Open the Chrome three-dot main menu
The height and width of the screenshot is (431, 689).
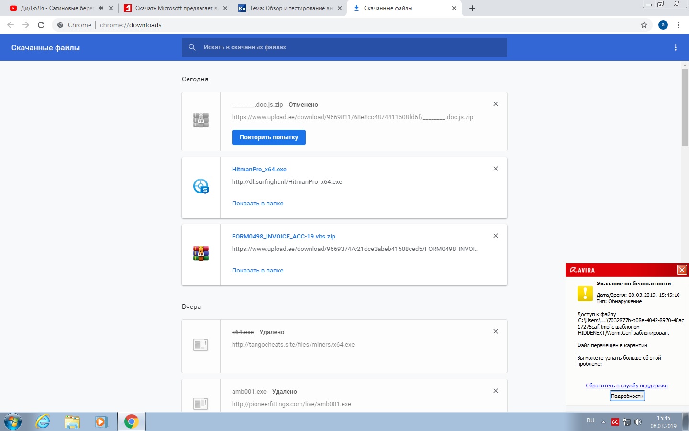click(678, 25)
